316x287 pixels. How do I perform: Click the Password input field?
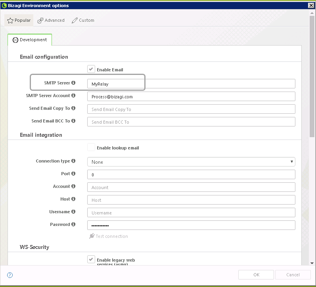pyautogui.click(x=191, y=225)
